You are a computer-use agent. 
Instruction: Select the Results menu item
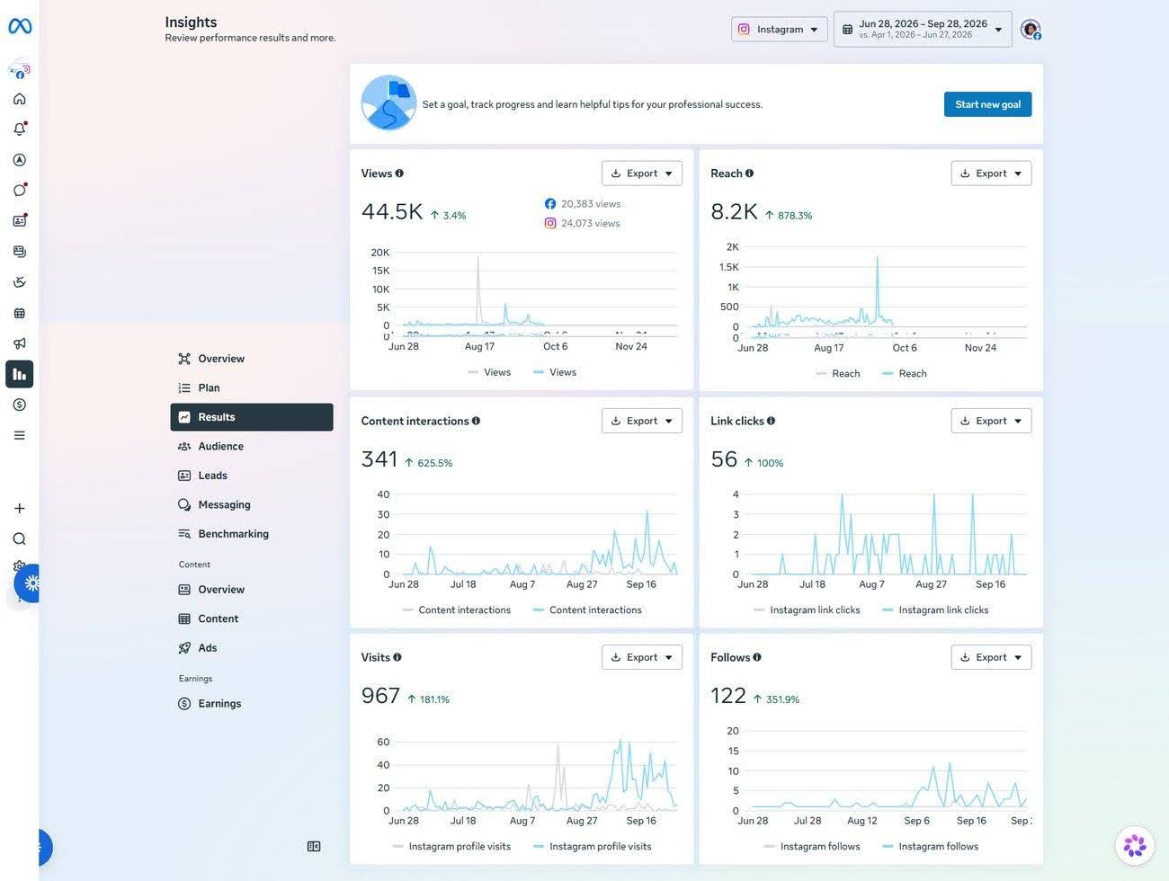pyautogui.click(x=252, y=417)
